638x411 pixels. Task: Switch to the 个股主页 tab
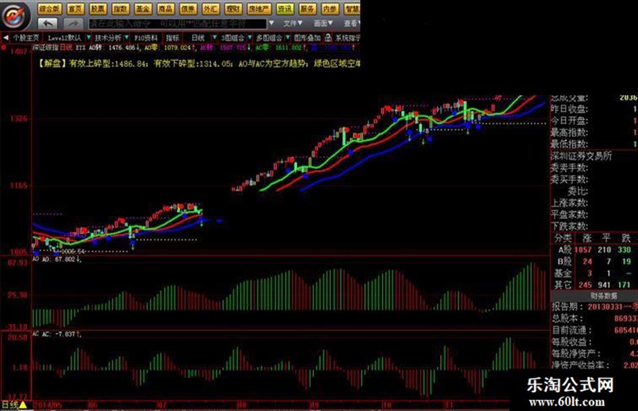tap(26, 38)
